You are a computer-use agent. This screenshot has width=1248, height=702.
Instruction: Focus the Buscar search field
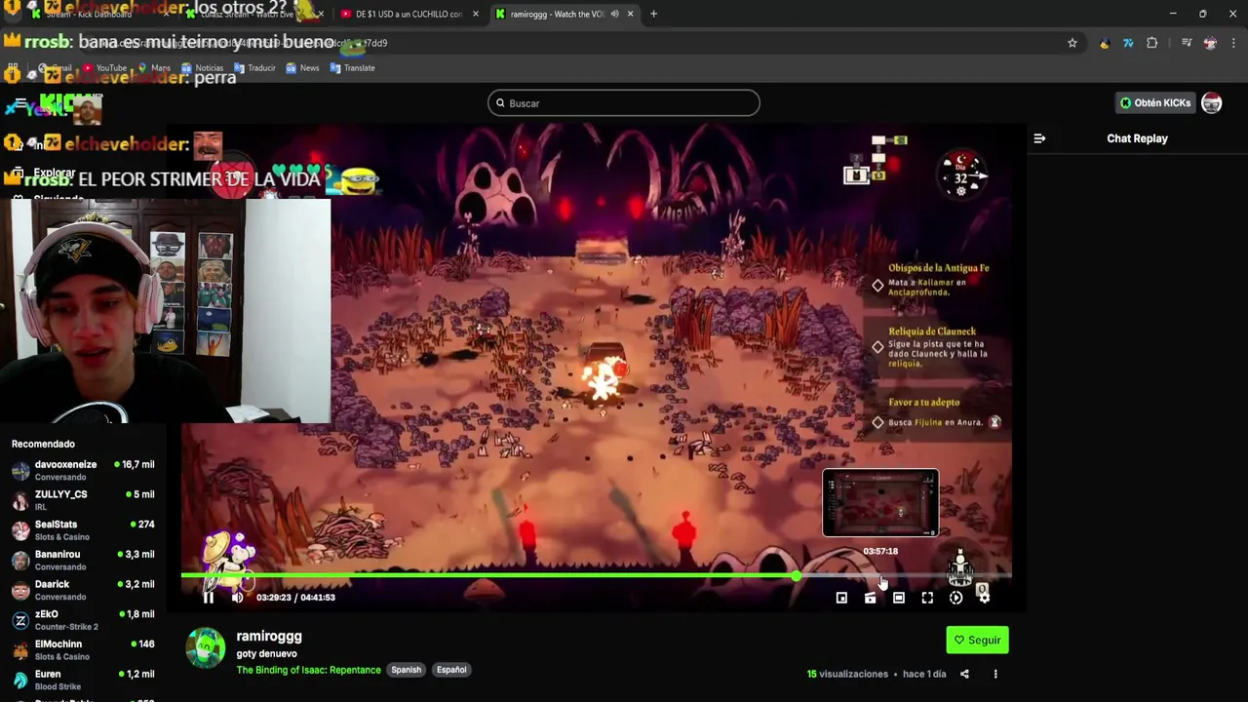(624, 103)
